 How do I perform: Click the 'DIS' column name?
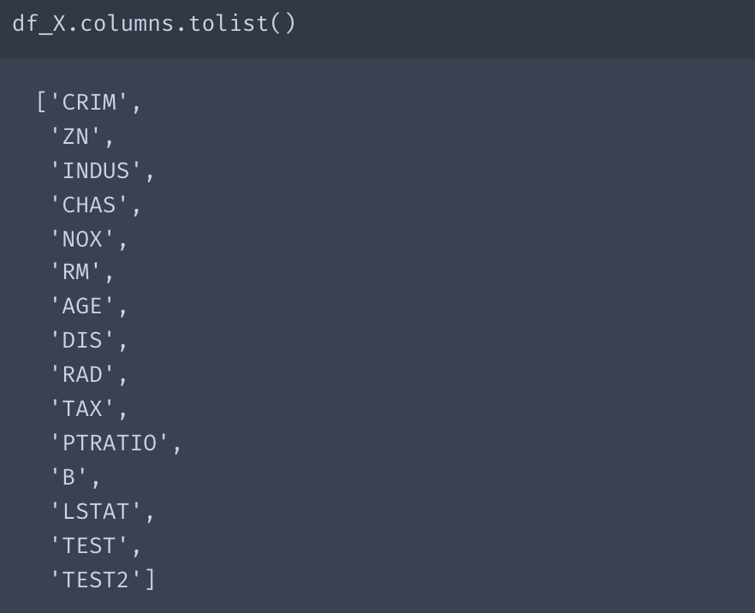[x=83, y=341]
